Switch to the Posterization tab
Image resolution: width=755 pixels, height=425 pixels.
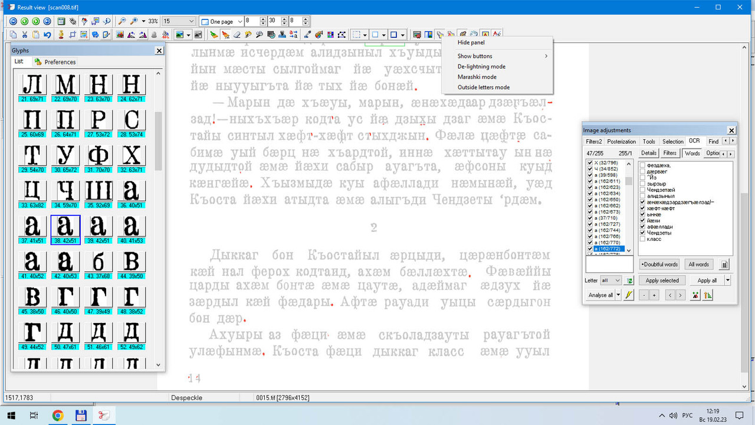[x=621, y=142]
